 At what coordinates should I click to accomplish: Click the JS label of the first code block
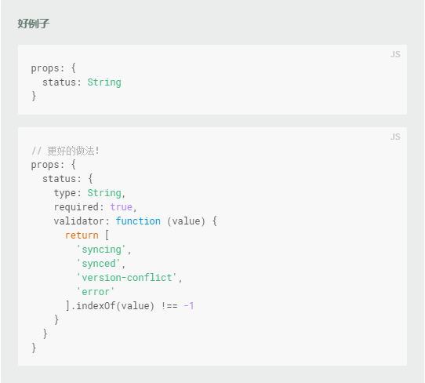(395, 54)
